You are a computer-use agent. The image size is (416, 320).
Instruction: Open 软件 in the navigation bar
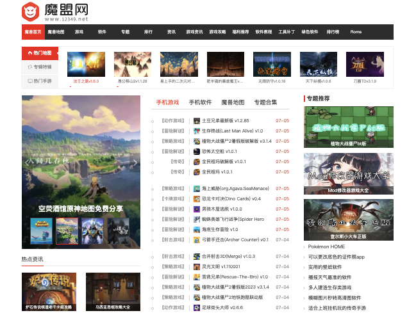[102, 32]
